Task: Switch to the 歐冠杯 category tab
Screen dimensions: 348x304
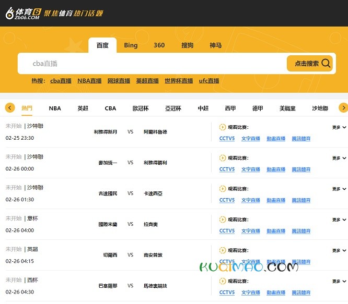Action: click(141, 108)
